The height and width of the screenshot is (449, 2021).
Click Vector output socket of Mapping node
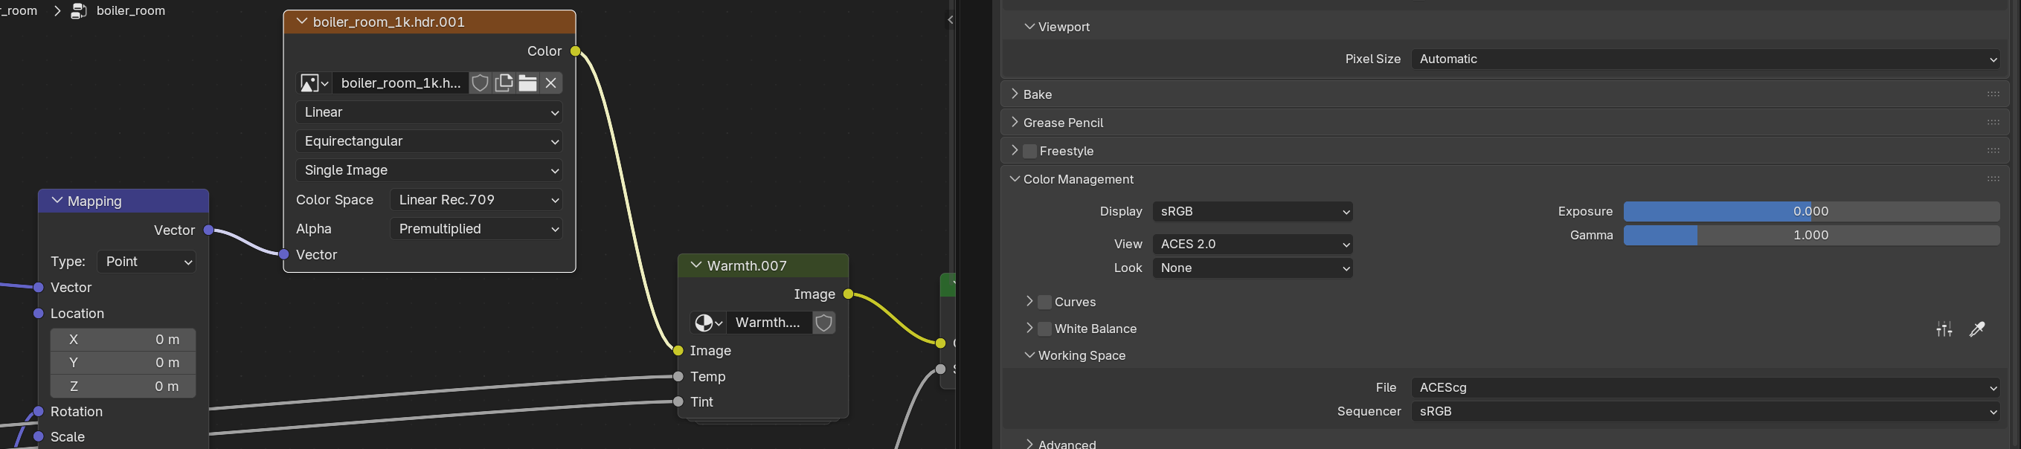tap(209, 230)
